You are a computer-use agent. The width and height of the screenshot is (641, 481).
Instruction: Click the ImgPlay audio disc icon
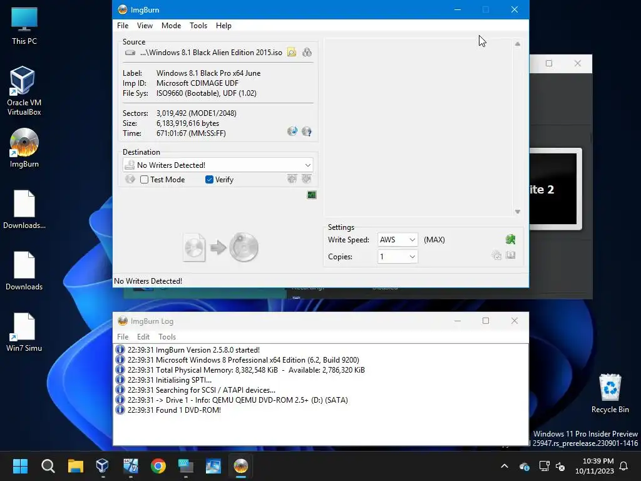(x=292, y=132)
